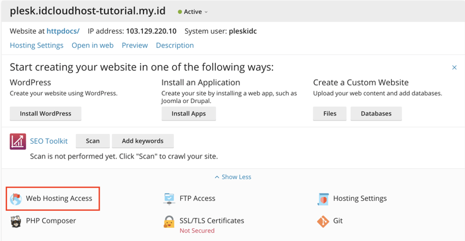Open PHP Composer label
465x241 pixels.
pyautogui.click(x=51, y=221)
